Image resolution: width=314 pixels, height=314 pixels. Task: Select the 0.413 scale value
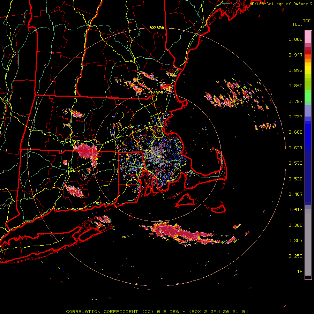pyautogui.click(x=296, y=210)
